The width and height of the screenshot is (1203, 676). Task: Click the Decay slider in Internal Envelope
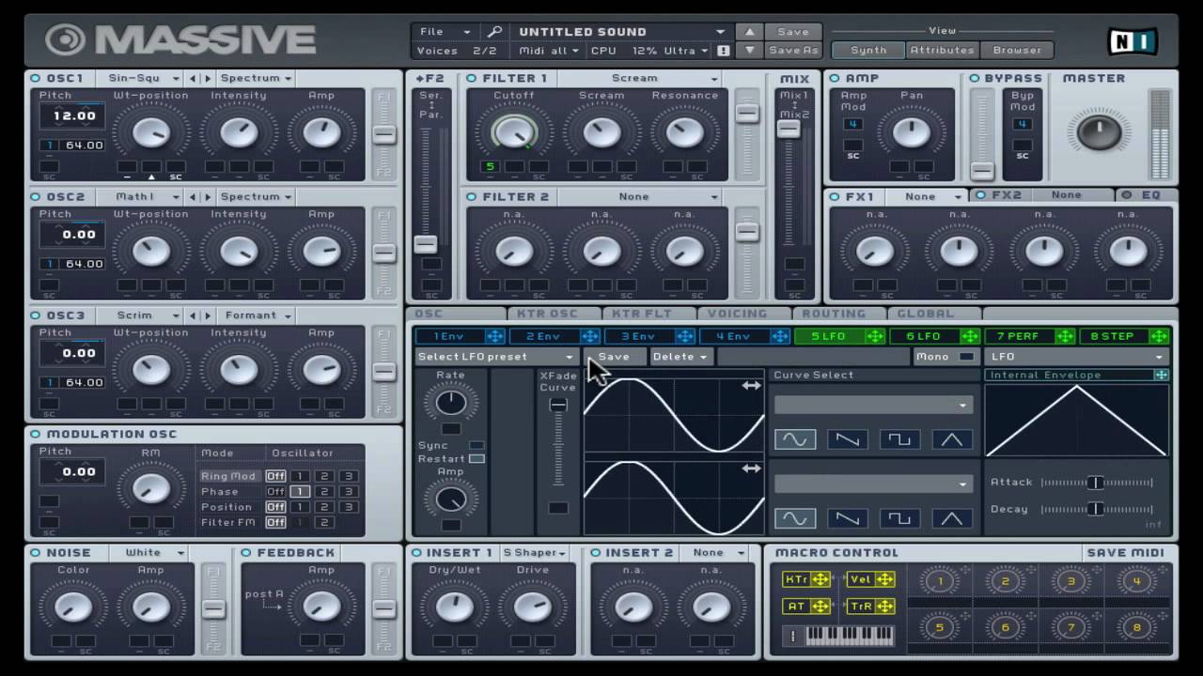(1096, 509)
